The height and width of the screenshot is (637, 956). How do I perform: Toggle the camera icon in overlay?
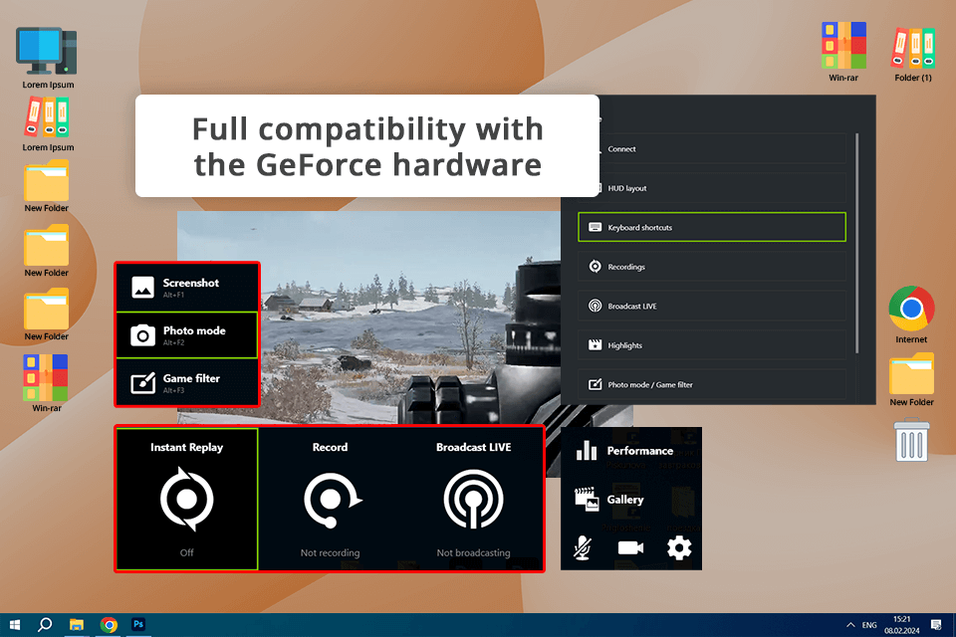click(630, 548)
